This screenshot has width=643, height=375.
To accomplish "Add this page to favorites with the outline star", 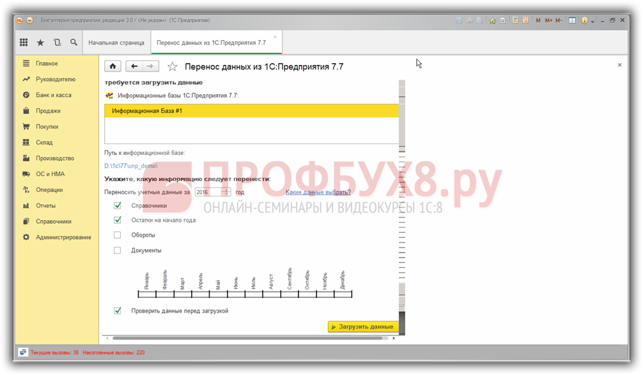I will point(172,66).
